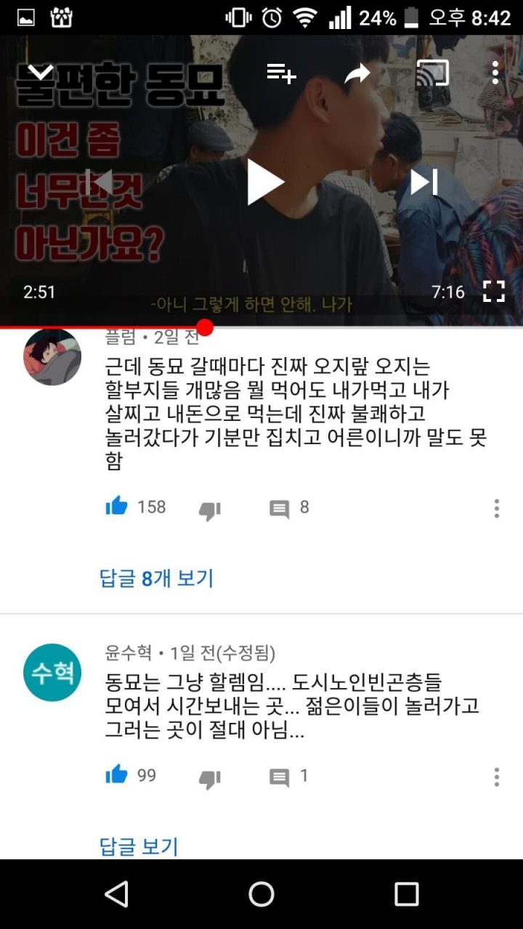Expand 답글 8개 보기 replies
The height and width of the screenshot is (929, 523).
coord(156,578)
